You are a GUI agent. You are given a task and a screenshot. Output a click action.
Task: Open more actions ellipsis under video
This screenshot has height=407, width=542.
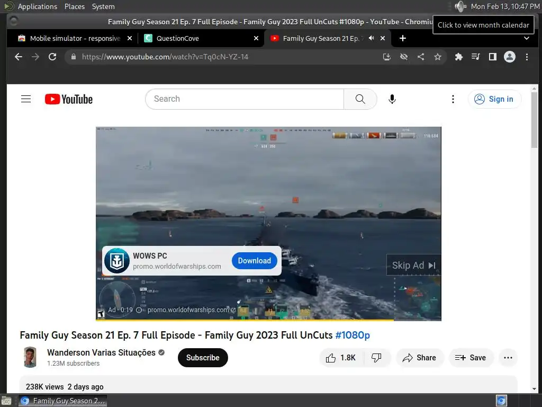pyautogui.click(x=508, y=358)
